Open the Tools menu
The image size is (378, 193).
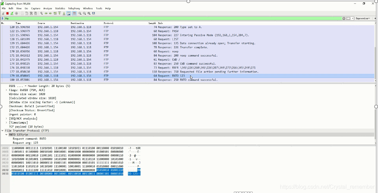(99, 9)
